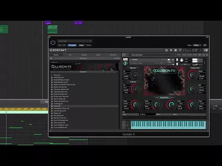Open Kontakt save/load disk icon

(166, 50)
